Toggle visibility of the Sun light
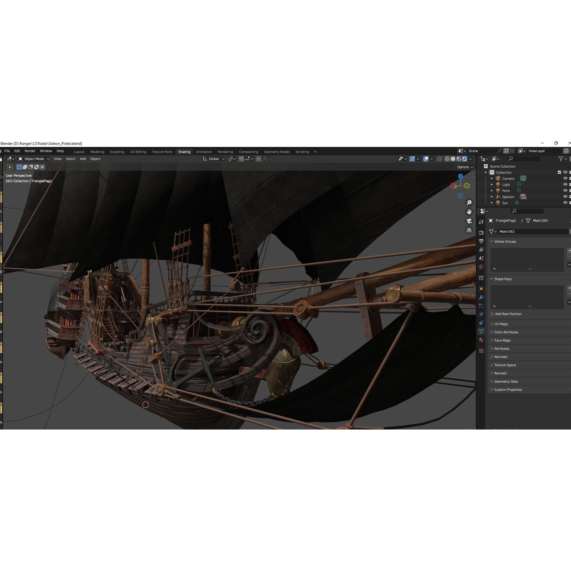Screen dimensions: 571x571 565,203
